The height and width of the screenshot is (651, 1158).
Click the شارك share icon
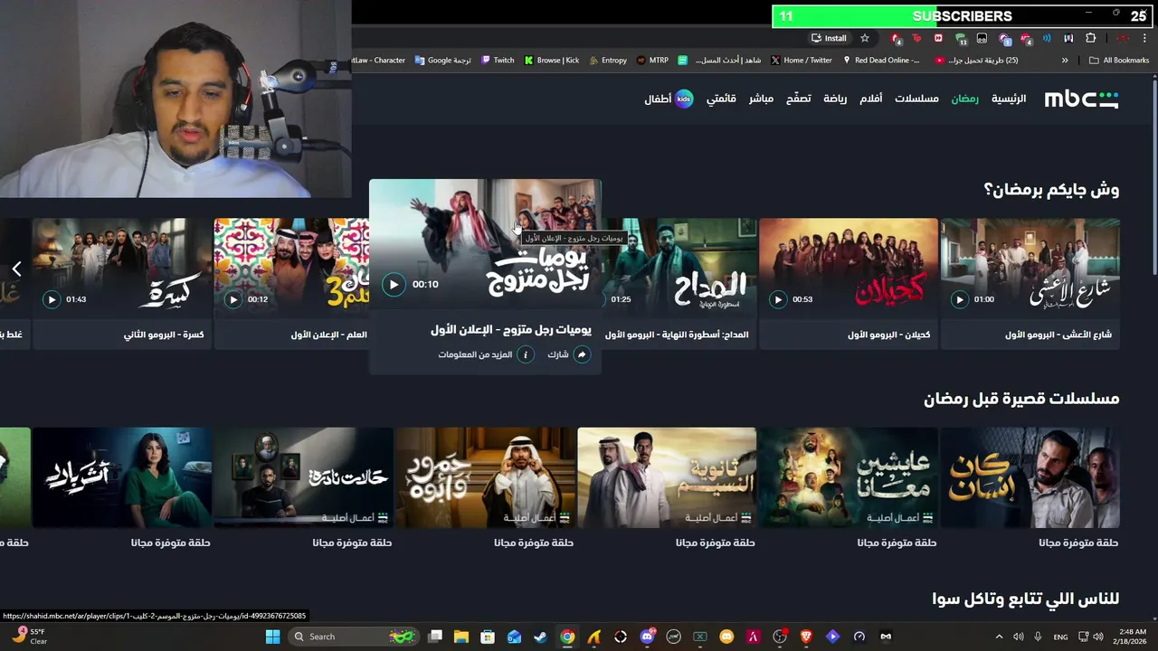[x=582, y=354]
